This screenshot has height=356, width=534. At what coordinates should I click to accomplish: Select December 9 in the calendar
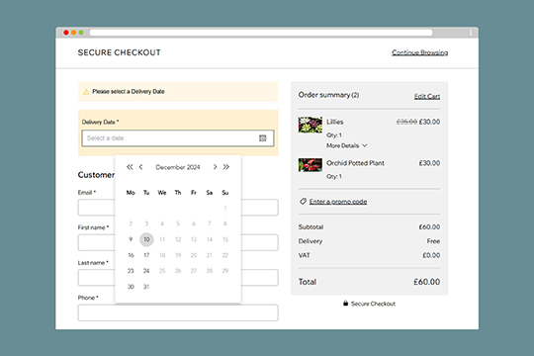click(x=131, y=239)
